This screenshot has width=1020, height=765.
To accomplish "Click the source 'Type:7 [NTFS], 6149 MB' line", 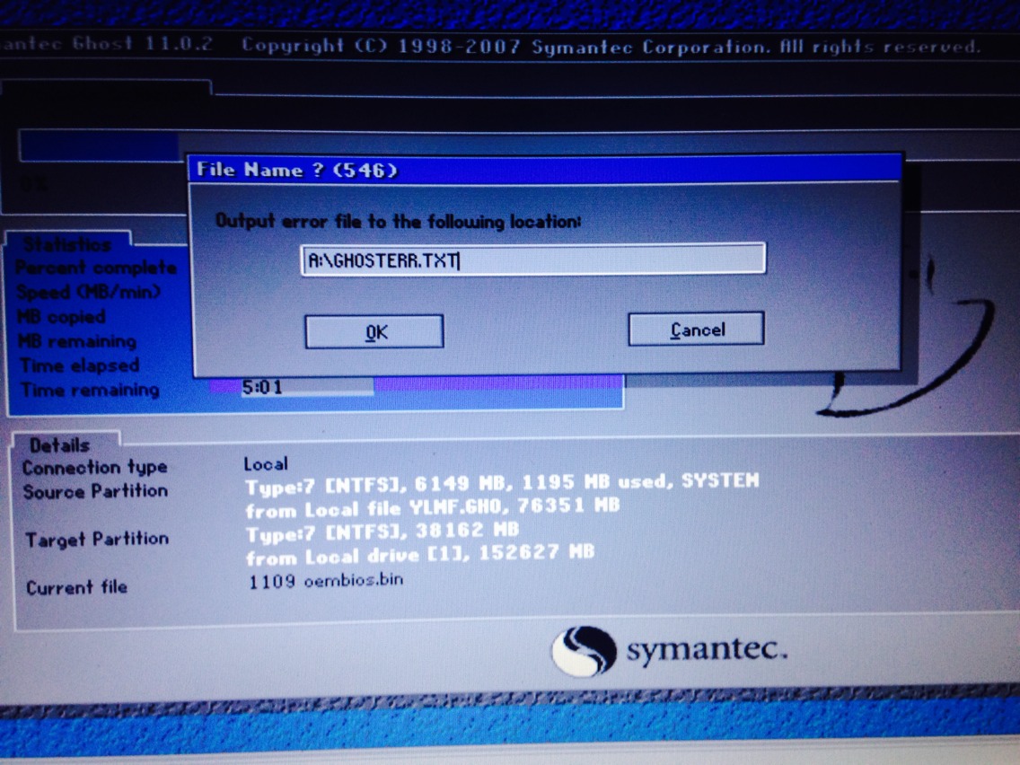I will click(x=502, y=483).
